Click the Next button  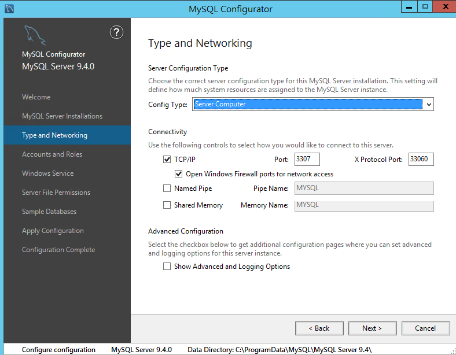click(x=373, y=328)
